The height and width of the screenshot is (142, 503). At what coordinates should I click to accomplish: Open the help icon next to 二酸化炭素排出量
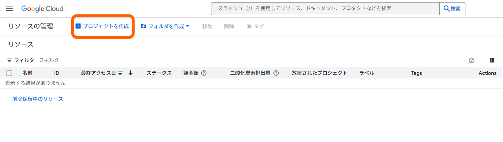click(x=276, y=73)
